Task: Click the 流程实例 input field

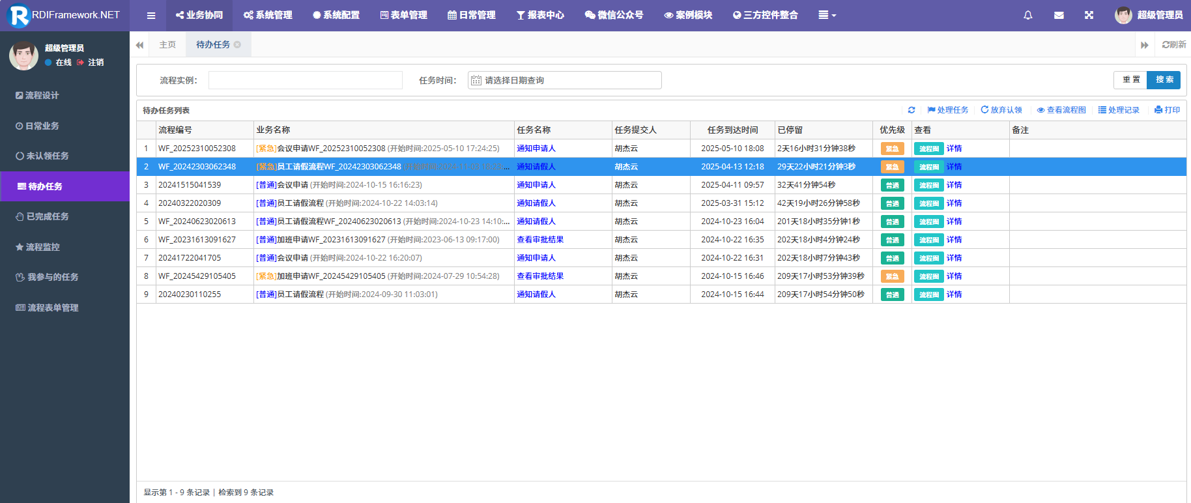Action: click(x=306, y=80)
